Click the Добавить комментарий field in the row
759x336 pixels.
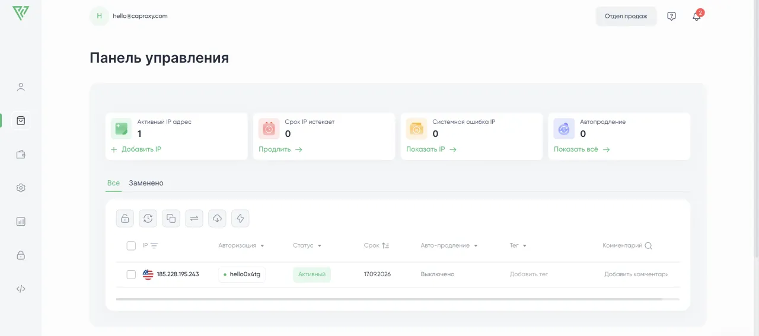click(636, 274)
